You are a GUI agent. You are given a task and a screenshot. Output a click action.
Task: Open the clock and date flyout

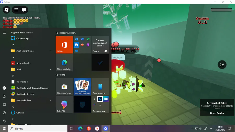(x=220, y=129)
